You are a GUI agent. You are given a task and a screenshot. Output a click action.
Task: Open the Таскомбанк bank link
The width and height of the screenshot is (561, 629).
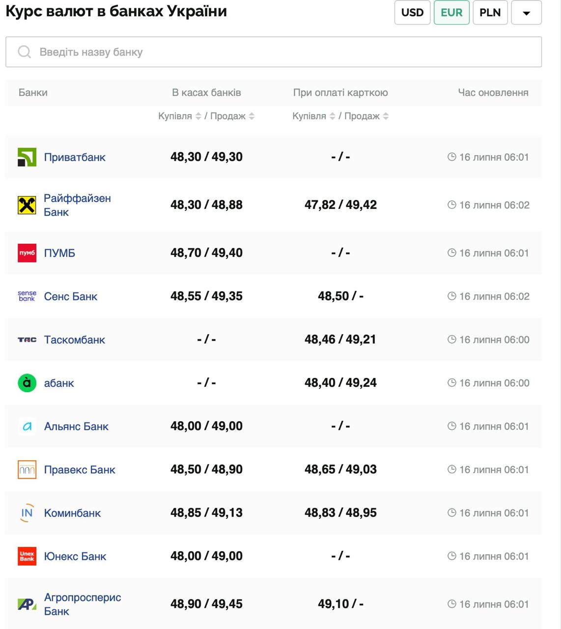(x=74, y=340)
